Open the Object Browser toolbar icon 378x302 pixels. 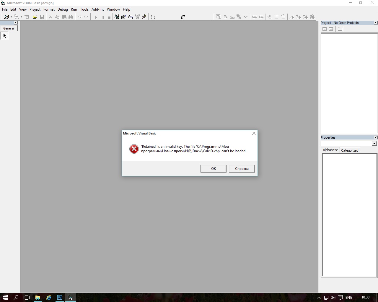pyautogui.click(x=137, y=17)
